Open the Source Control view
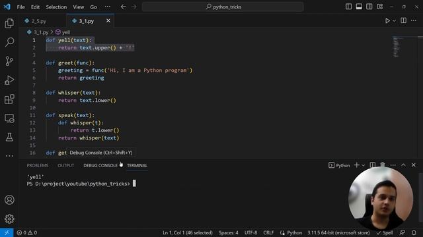This screenshot has width=423, height=237. 9,61
